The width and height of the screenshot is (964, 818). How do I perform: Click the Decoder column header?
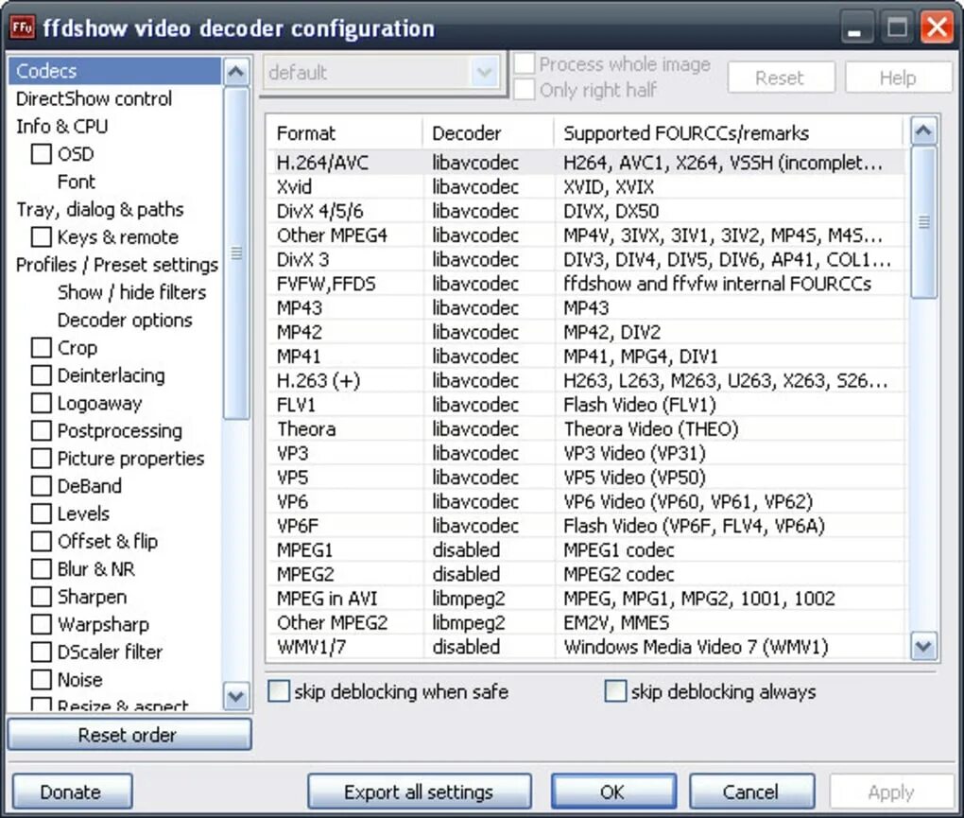(x=489, y=132)
